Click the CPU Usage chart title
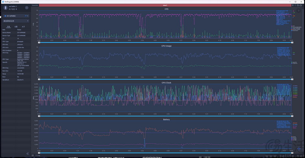The image size is (305, 158). coord(166,46)
